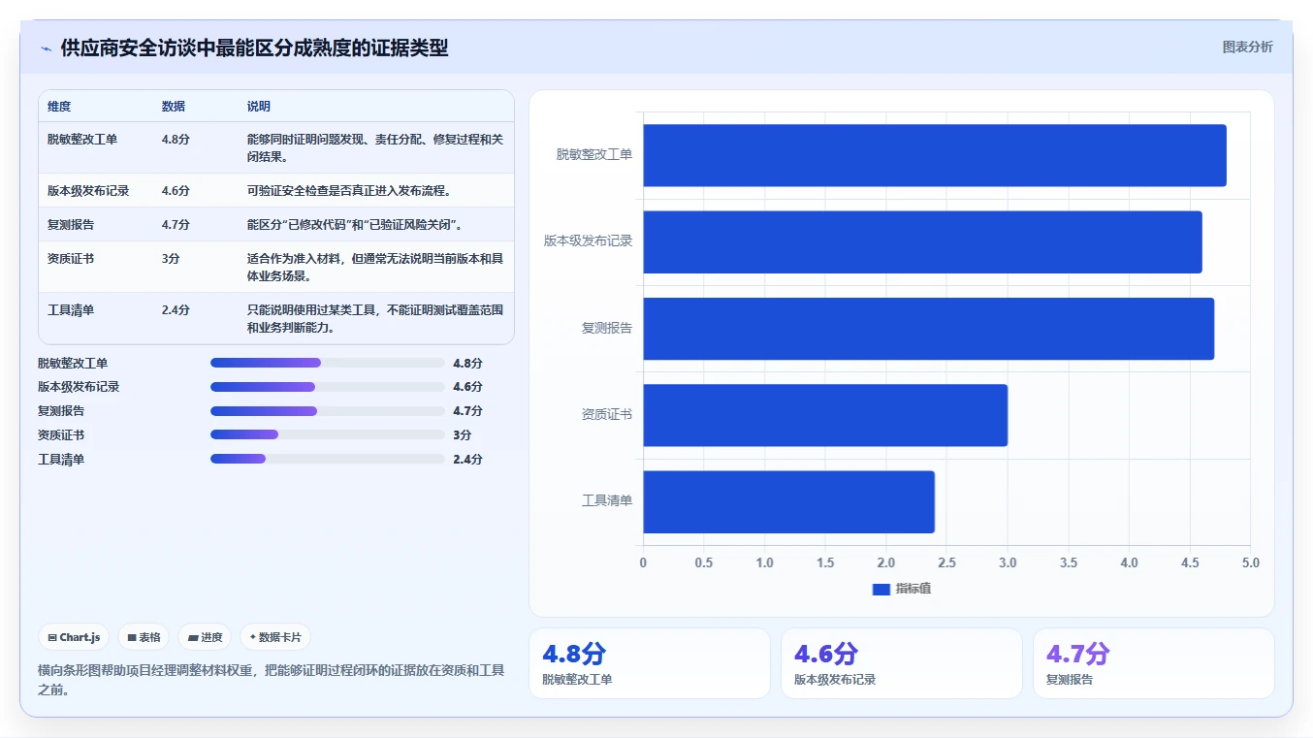Click the 4.6分 value in the table

[176, 191]
